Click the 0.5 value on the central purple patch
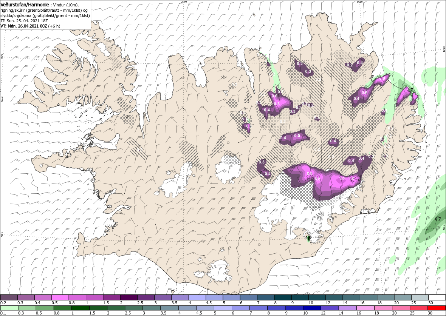 [x=297, y=136]
